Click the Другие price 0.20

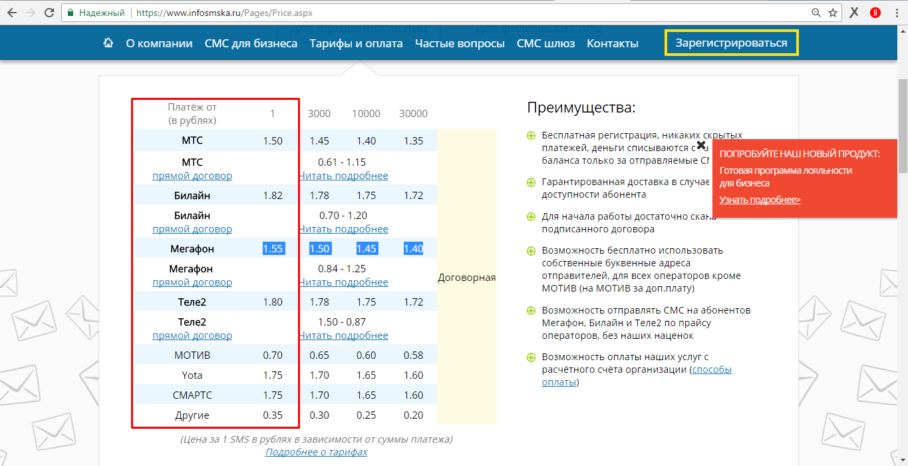[413, 415]
